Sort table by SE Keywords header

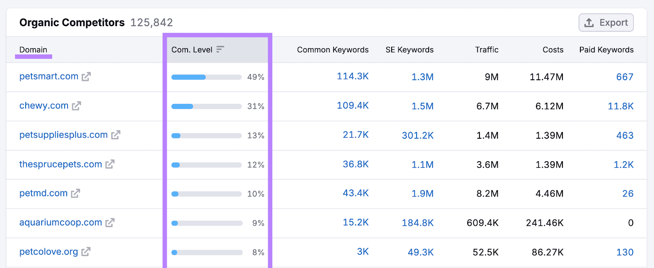pos(409,50)
